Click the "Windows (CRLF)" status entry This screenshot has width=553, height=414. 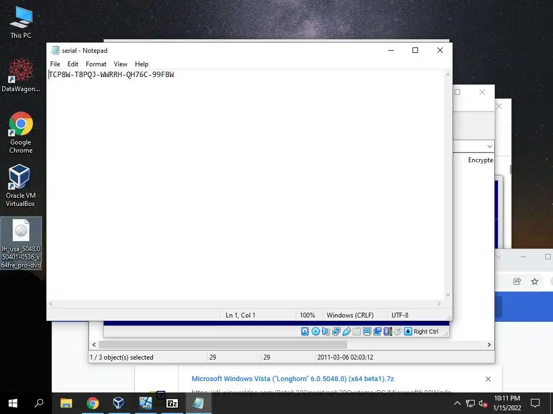click(x=350, y=315)
